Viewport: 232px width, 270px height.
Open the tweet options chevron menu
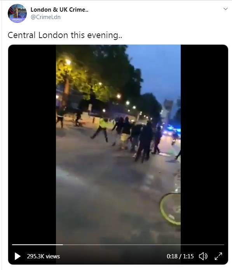pos(225,9)
